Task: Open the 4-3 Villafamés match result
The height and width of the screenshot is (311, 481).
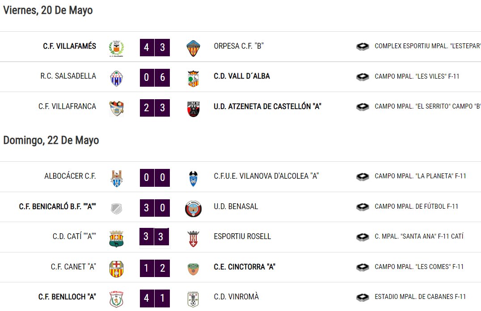Action: [x=155, y=47]
